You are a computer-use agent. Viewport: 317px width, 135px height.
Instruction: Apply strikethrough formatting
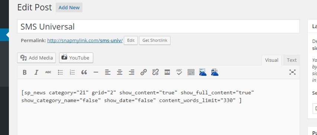pos(48,72)
